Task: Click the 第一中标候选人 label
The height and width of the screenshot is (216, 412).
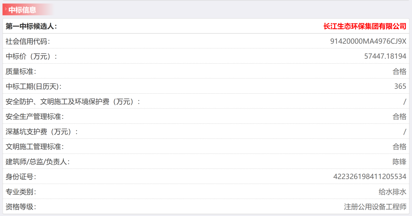Action: tap(31, 26)
